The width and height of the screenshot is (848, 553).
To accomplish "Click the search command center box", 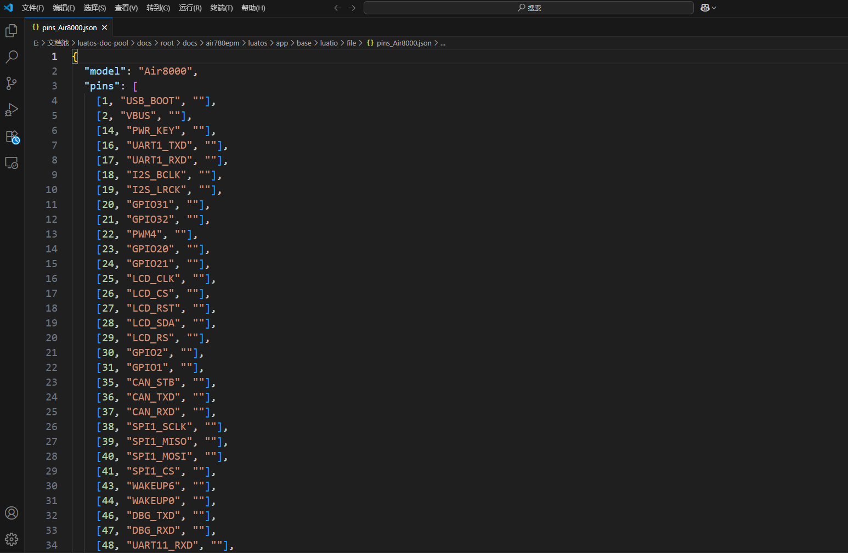I will click(x=529, y=8).
